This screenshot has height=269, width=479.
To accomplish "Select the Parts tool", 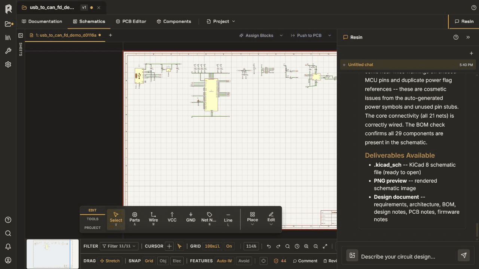I will [135, 219].
